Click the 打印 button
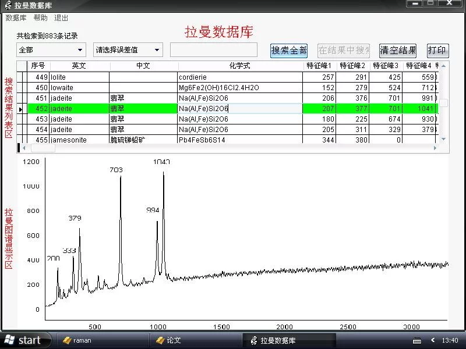The image size is (466, 349). tap(437, 50)
